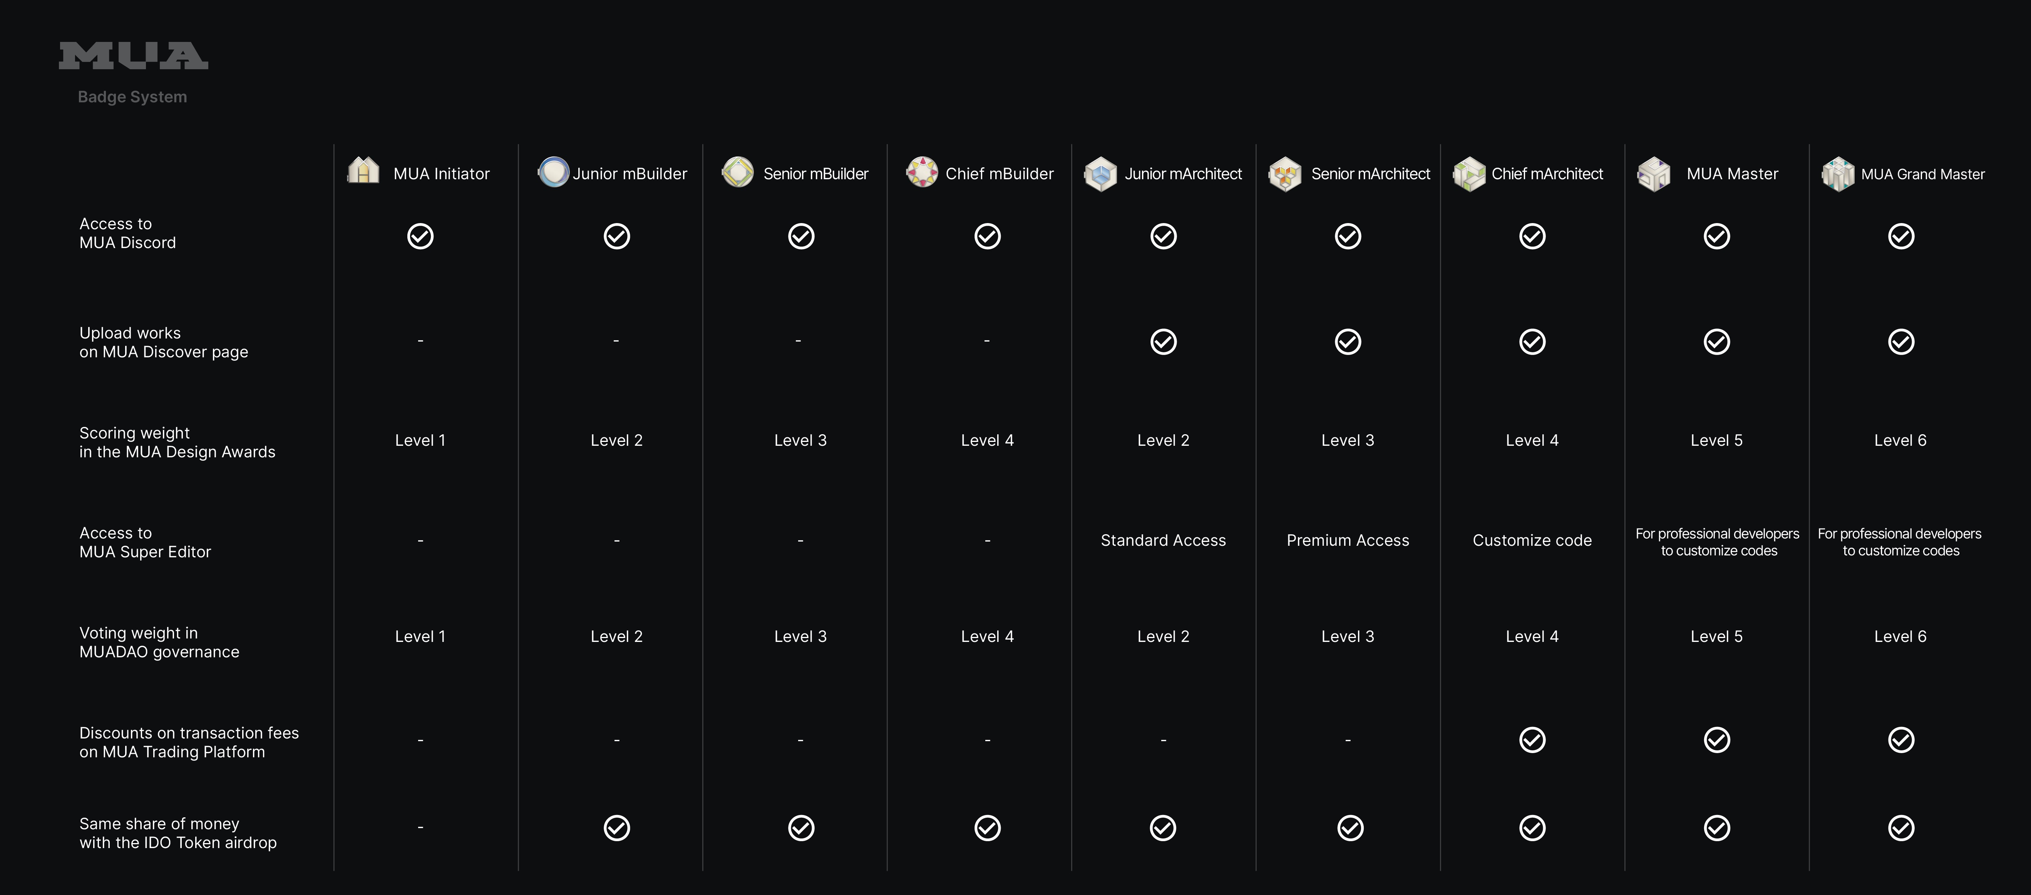The width and height of the screenshot is (2031, 895).
Task: Click the Senior mBuilder badge icon
Action: tap(738, 172)
